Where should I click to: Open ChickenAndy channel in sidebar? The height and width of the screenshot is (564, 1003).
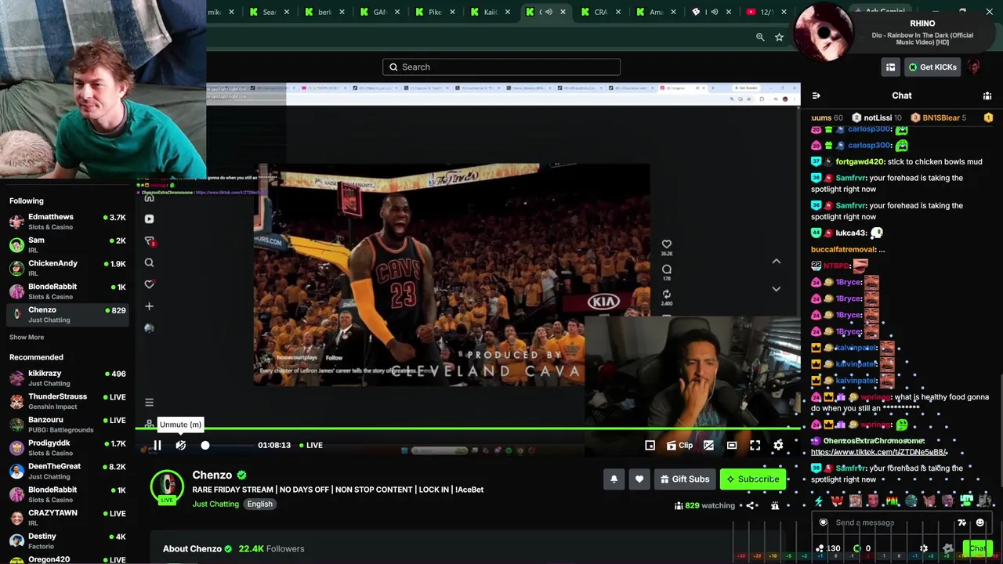click(x=67, y=268)
